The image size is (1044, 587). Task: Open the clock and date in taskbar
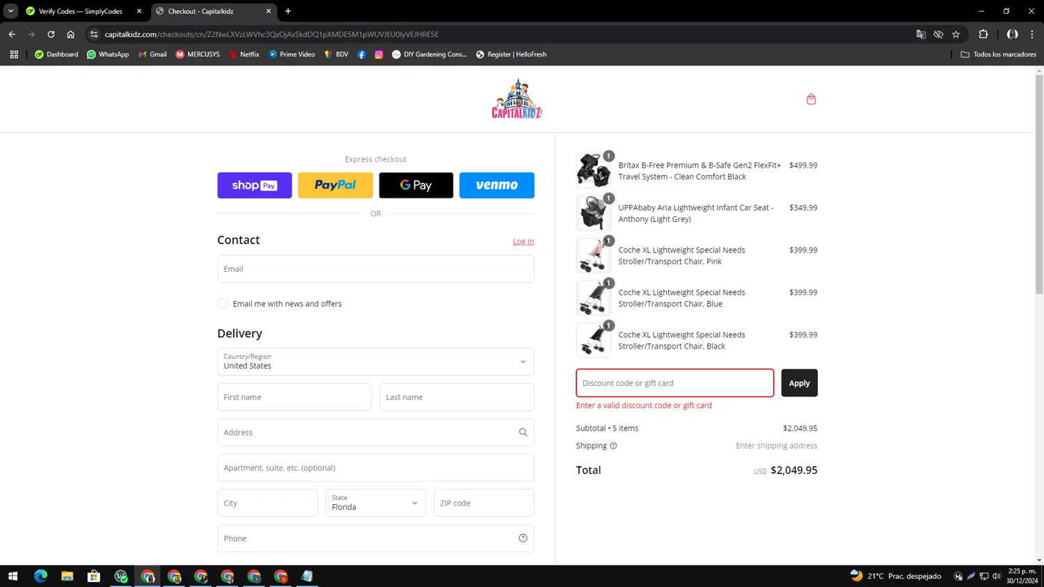1022,576
